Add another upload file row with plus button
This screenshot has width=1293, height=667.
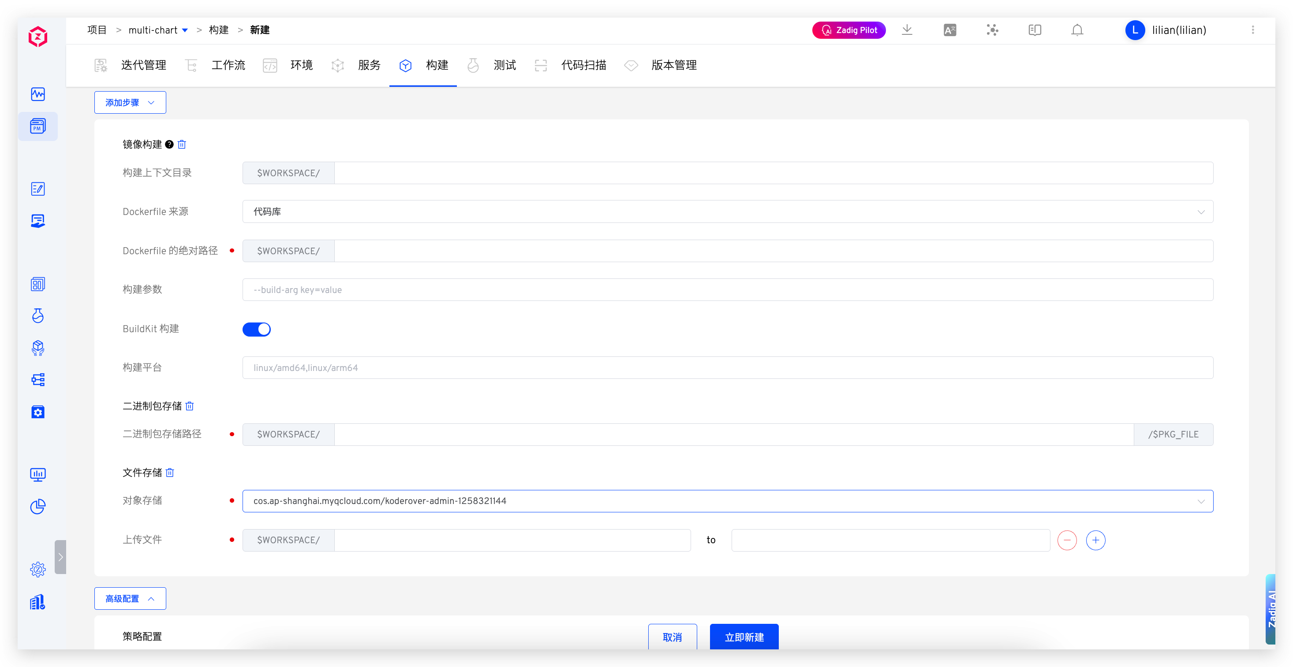[1096, 540]
